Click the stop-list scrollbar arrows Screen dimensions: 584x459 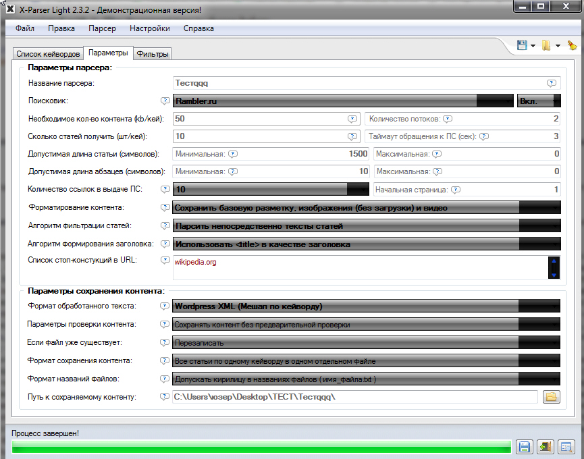pos(554,268)
